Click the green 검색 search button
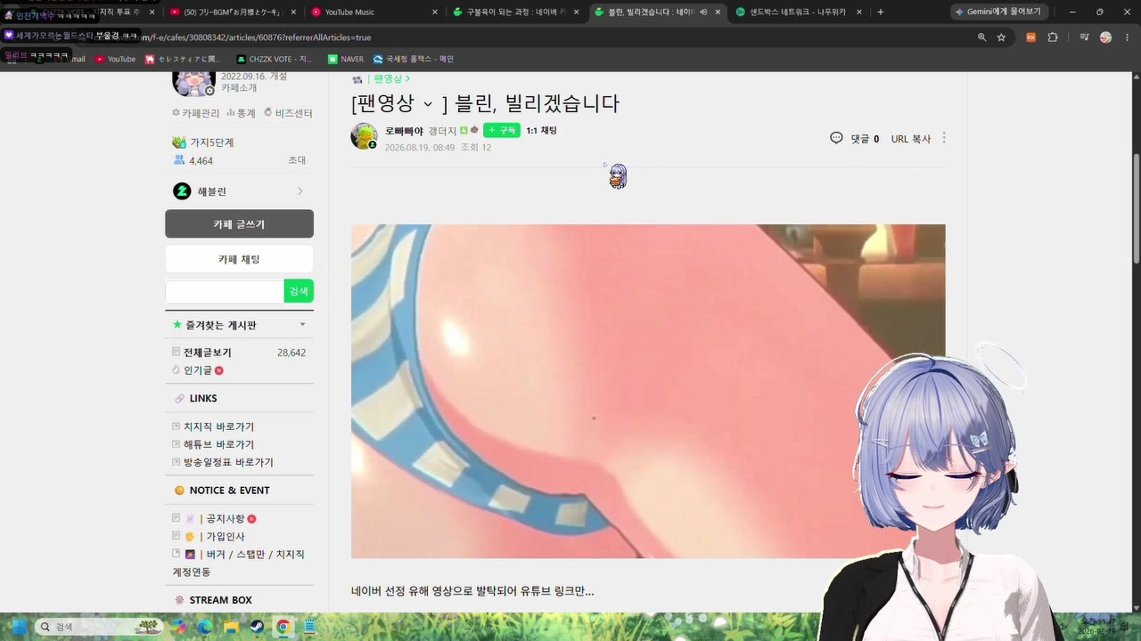 click(x=298, y=291)
